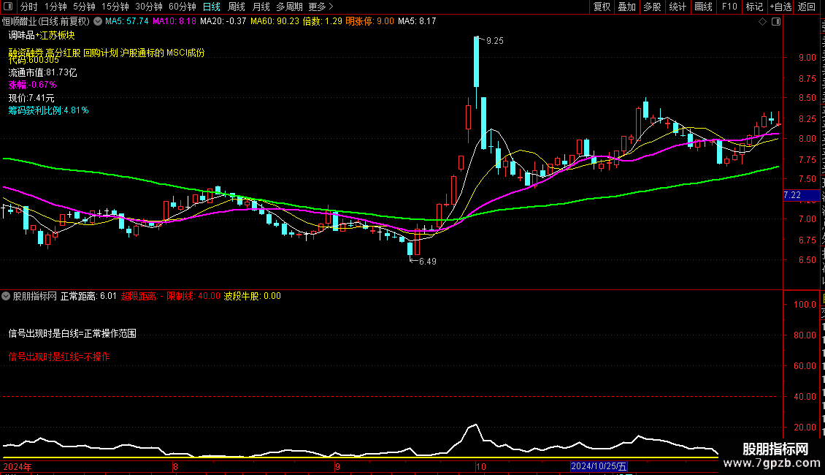The image size is (825, 475).
Task: Click the 2024/10/25/五 date cursor label
Action: point(599,466)
